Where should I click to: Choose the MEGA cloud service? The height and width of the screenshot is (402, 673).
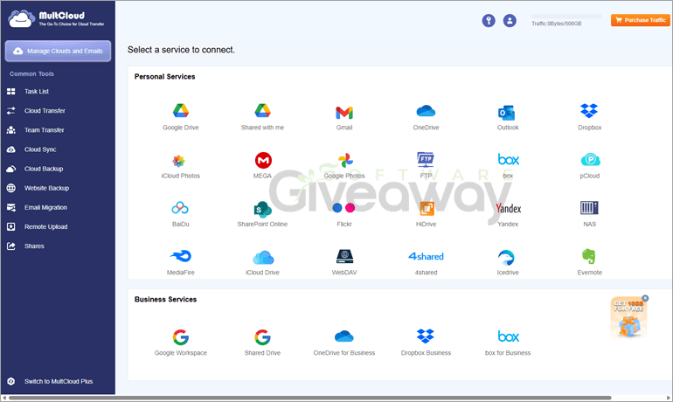[x=263, y=161]
